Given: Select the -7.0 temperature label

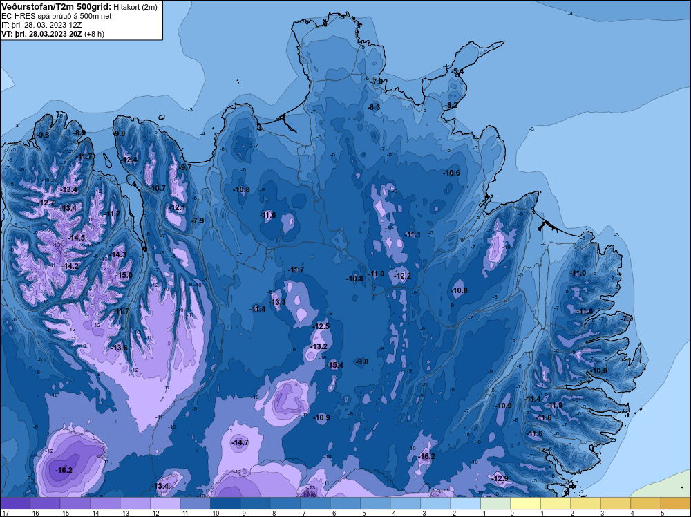Looking at the screenshot, I should (x=378, y=82).
